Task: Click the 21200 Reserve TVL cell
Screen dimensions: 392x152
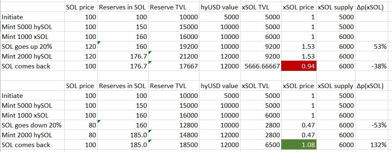Action: 174,57
